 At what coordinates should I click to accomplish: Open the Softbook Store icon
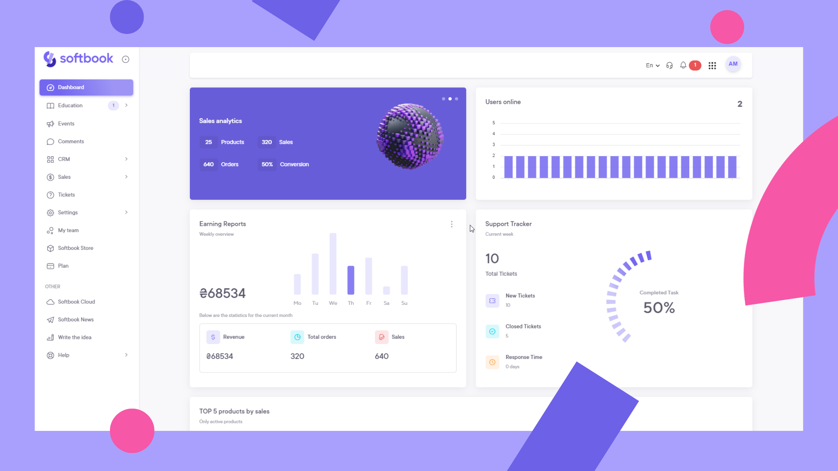coord(50,248)
